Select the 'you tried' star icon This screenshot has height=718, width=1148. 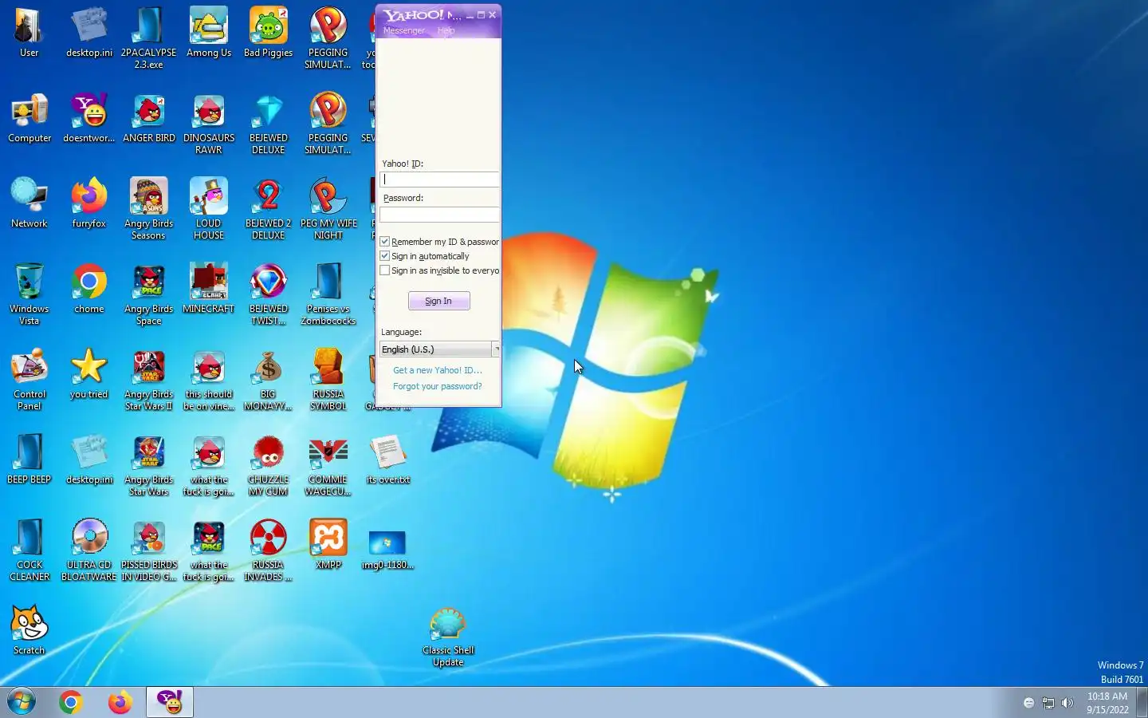(89, 374)
